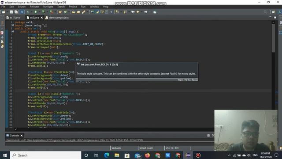Launch Coverage run icon
Image resolution: width=282 pixels, height=159 pixels.
click(43, 12)
